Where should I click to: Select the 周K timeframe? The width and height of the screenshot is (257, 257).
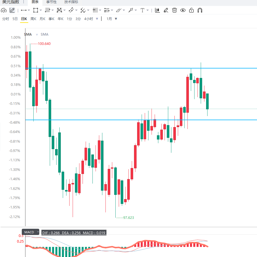click(33, 19)
